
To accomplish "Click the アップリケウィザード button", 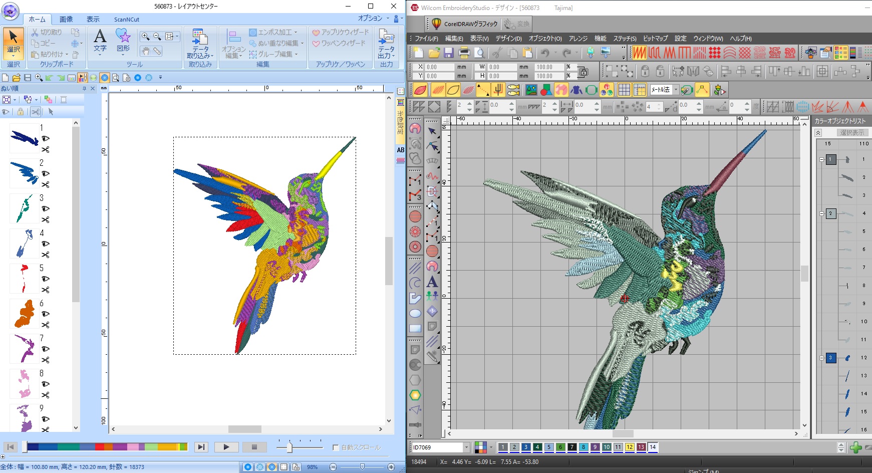I will tap(340, 32).
